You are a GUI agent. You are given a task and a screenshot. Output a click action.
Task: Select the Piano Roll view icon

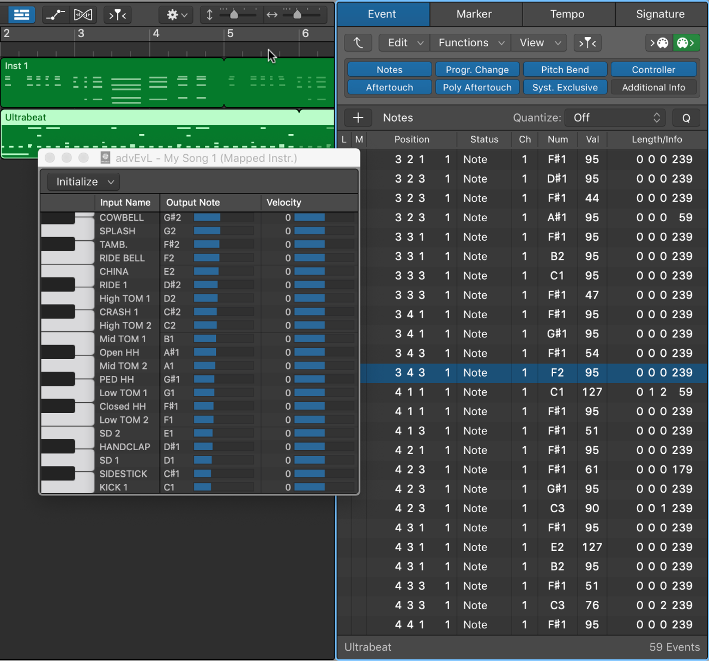coord(21,15)
